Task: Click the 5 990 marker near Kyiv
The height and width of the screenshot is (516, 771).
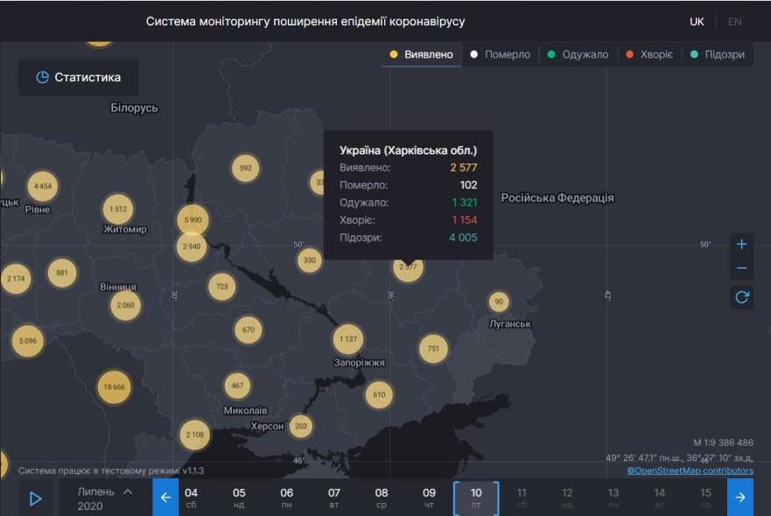Action: point(193,220)
